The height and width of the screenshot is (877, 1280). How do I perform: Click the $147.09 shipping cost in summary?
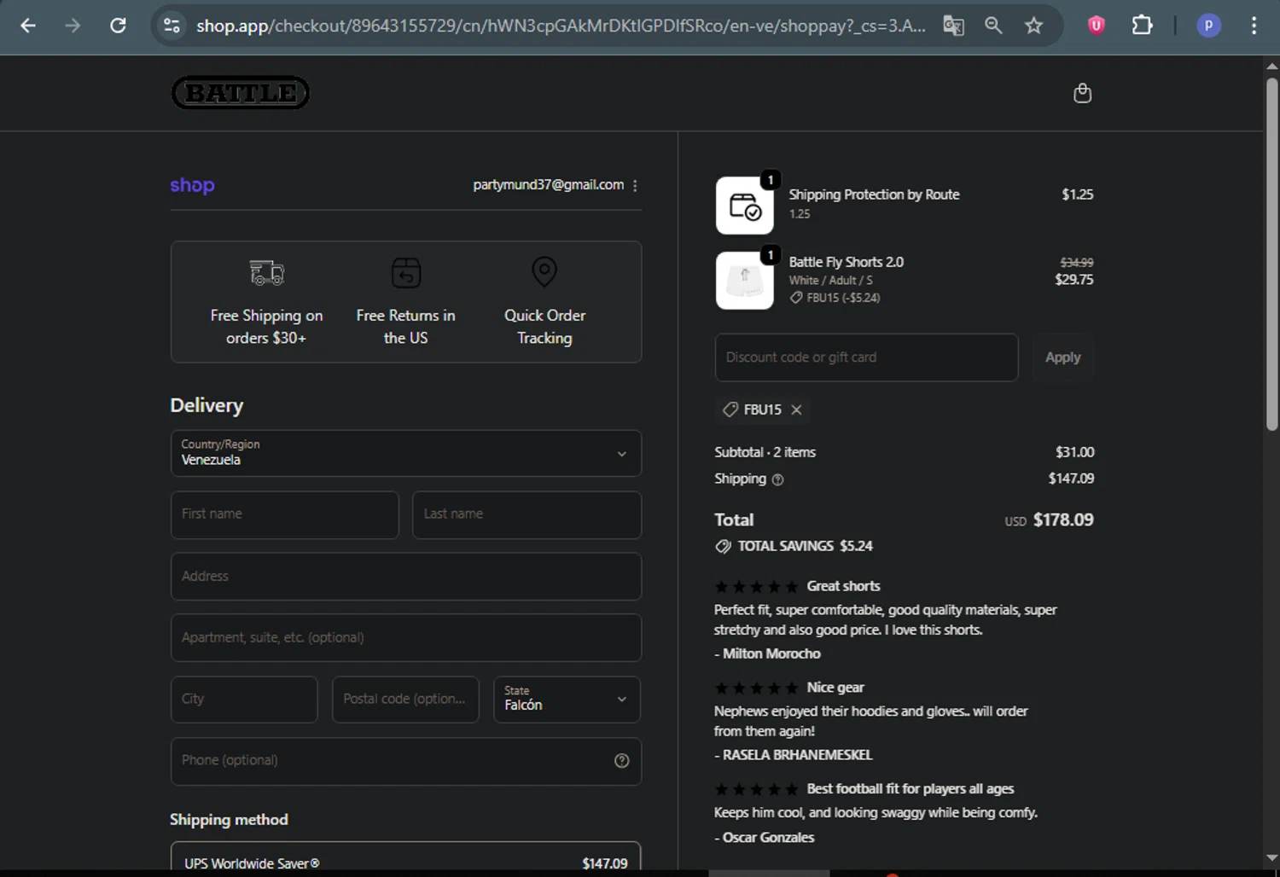(1071, 479)
